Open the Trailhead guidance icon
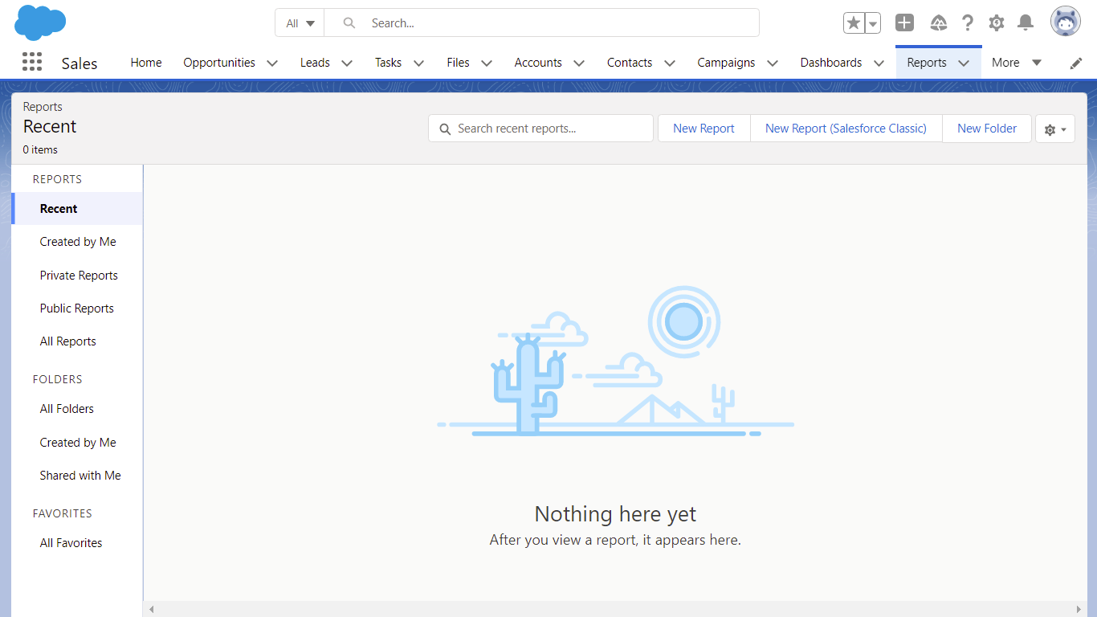This screenshot has width=1097, height=617. tap(938, 22)
